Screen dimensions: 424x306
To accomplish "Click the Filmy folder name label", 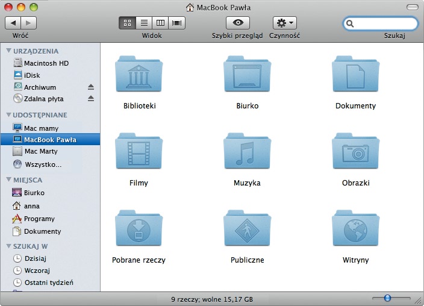I will (x=139, y=183).
